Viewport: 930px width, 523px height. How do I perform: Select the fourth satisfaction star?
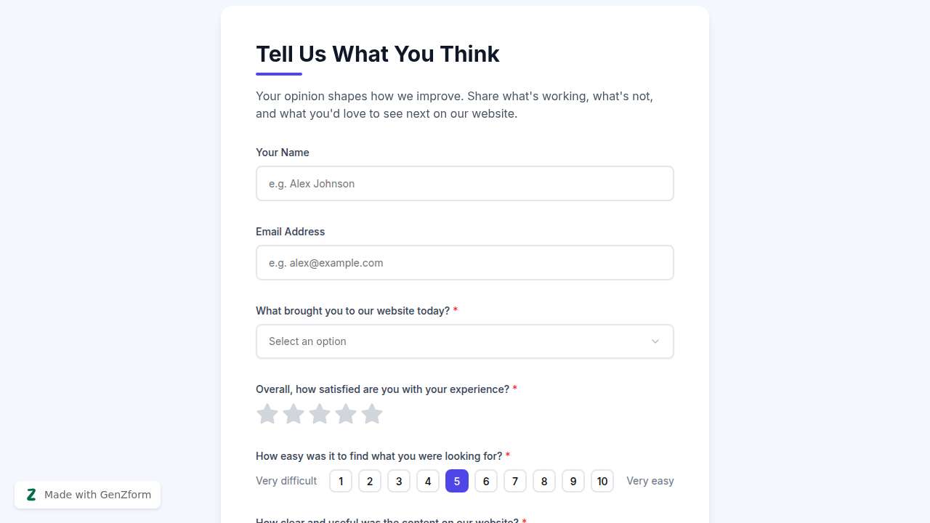coord(346,413)
